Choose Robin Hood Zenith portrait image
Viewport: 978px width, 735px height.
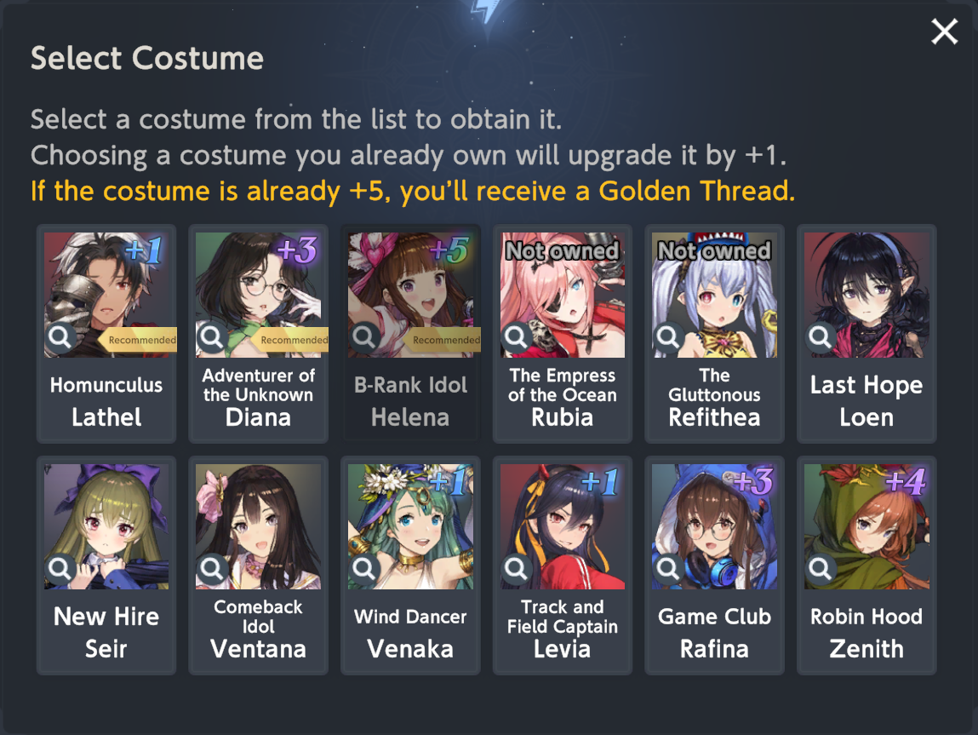pyautogui.click(x=866, y=526)
